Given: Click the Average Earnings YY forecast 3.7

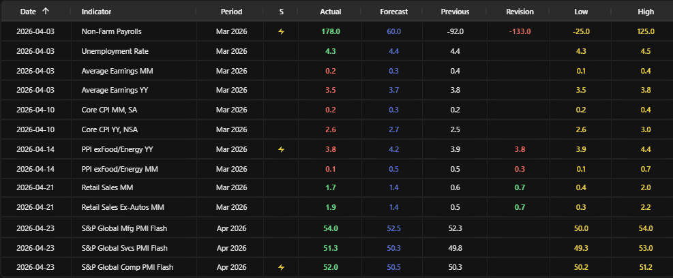Looking at the screenshot, I should tap(393, 90).
